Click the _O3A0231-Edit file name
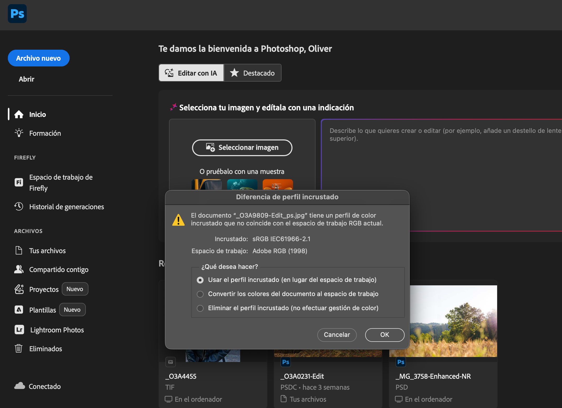The width and height of the screenshot is (562, 408). [302, 376]
